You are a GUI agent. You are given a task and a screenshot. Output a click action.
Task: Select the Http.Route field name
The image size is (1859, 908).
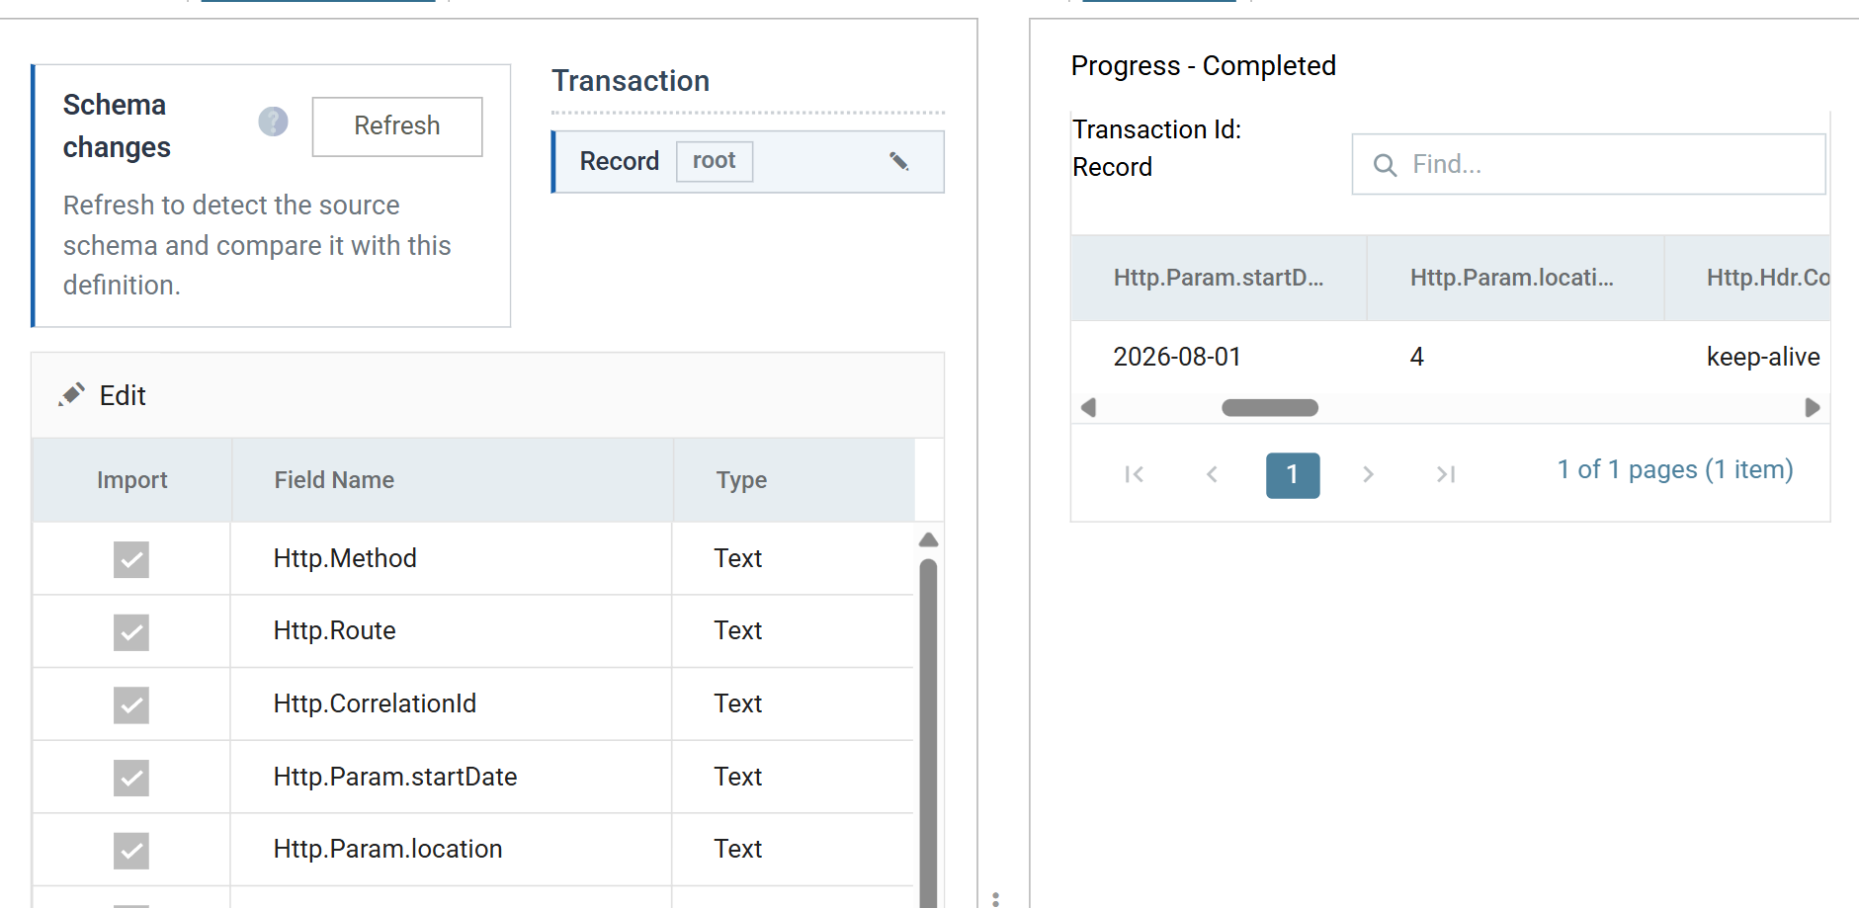coord(334,630)
